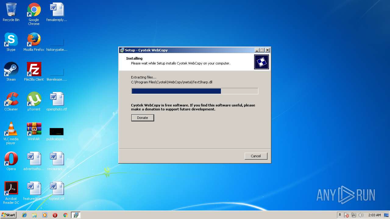Click the Opera icon in the taskbar

pos(55,215)
